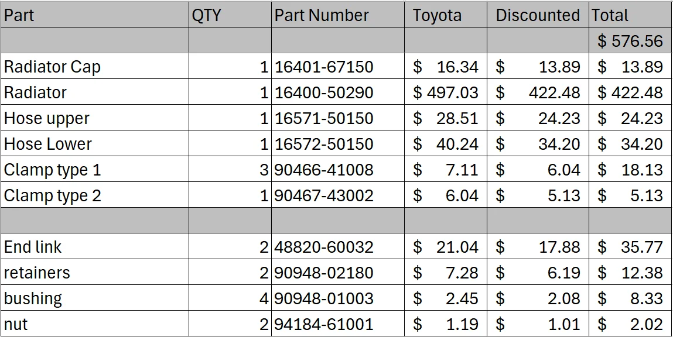Click Clamp type 1 total 18.13
673x337 pixels.
tap(630, 169)
